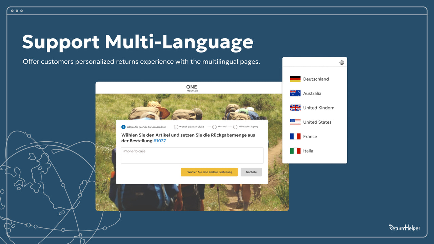The height and width of the screenshot is (244, 434).
Task: Click the Nächste button
Action: (251, 172)
